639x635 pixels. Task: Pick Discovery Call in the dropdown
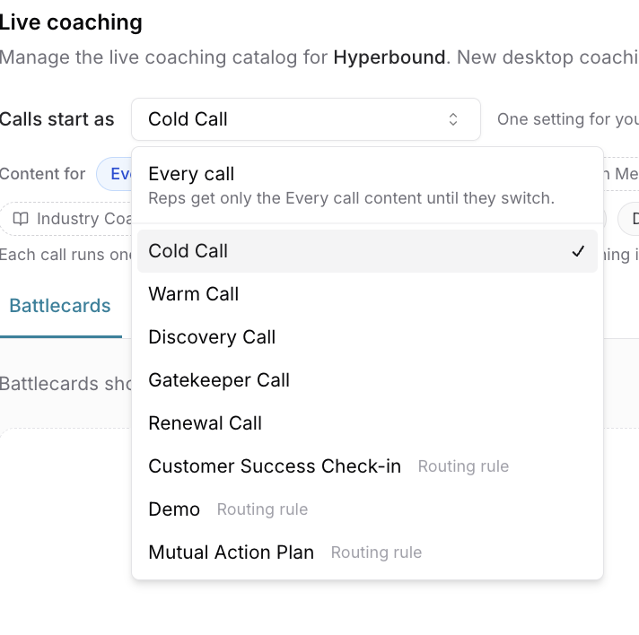click(367, 337)
